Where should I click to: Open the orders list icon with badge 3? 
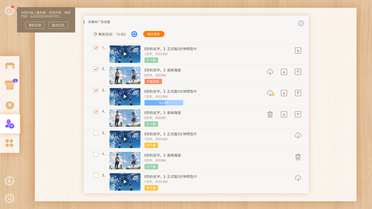click(10, 85)
